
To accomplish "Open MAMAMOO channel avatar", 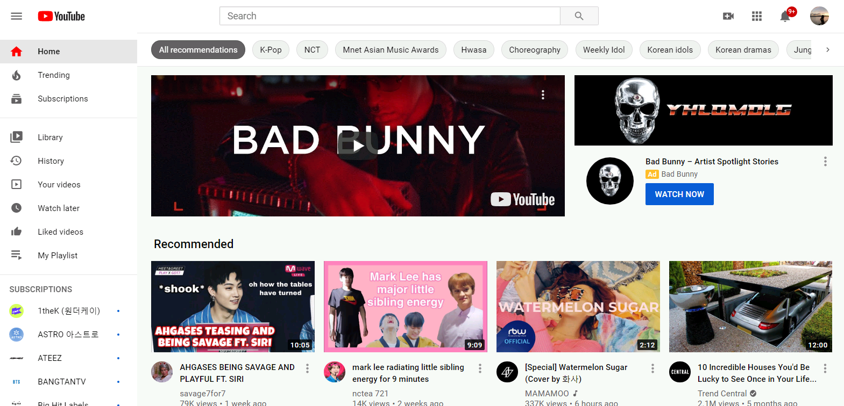I will coord(507,372).
